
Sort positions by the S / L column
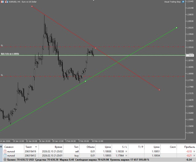point(124,147)
